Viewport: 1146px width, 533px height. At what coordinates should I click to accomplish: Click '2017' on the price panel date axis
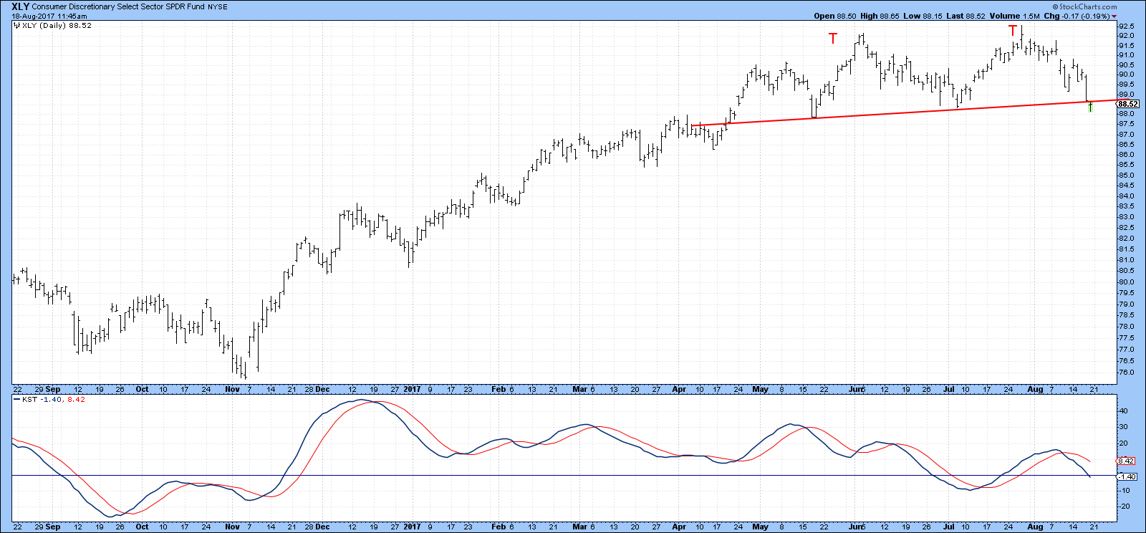coord(412,390)
